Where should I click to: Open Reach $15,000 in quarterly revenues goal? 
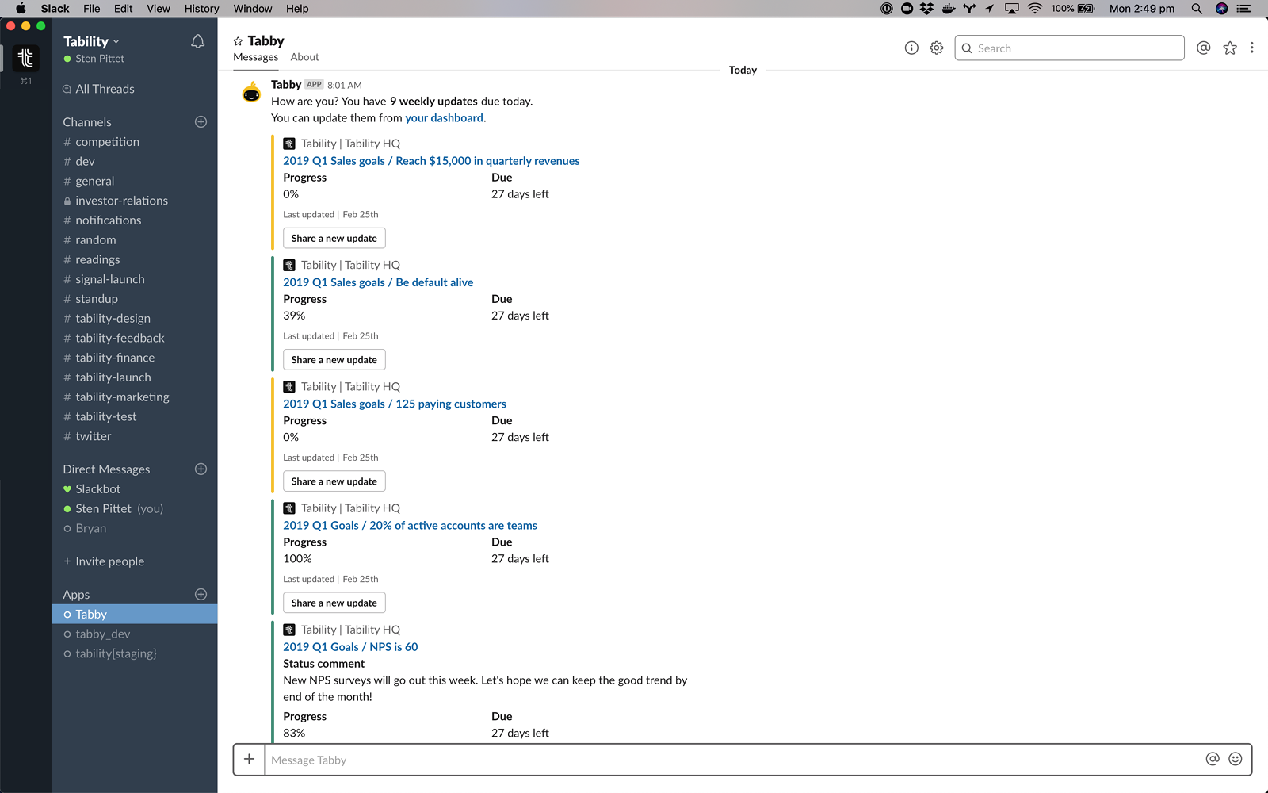431,161
